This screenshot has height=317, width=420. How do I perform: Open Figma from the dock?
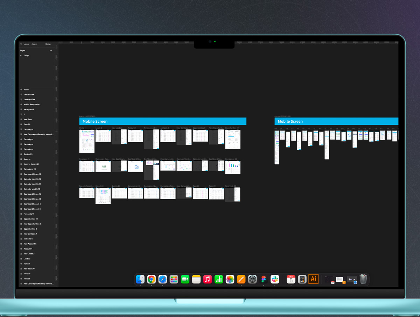click(264, 279)
